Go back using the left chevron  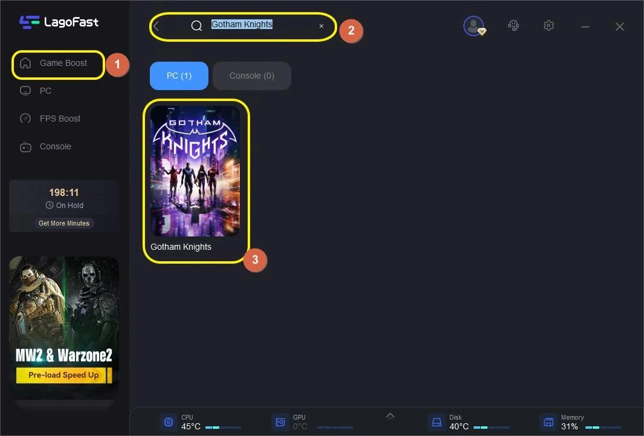coord(156,26)
